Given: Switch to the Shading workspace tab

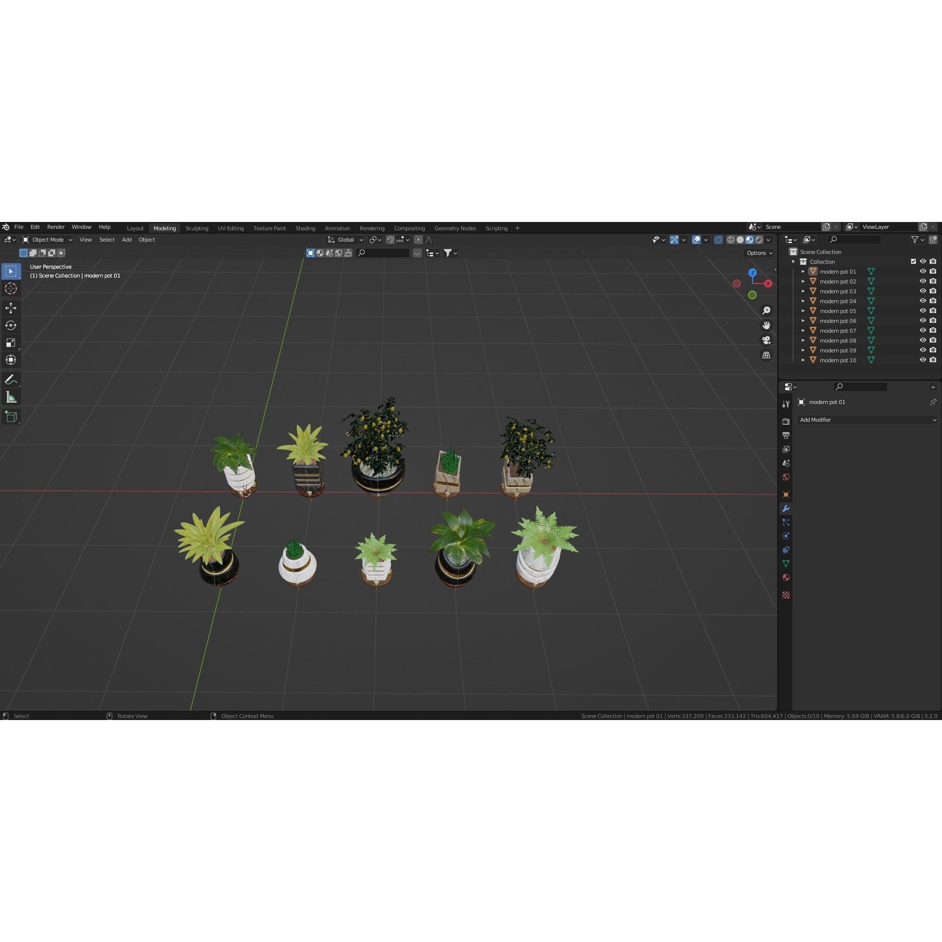Looking at the screenshot, I should [x=305, y=228].
